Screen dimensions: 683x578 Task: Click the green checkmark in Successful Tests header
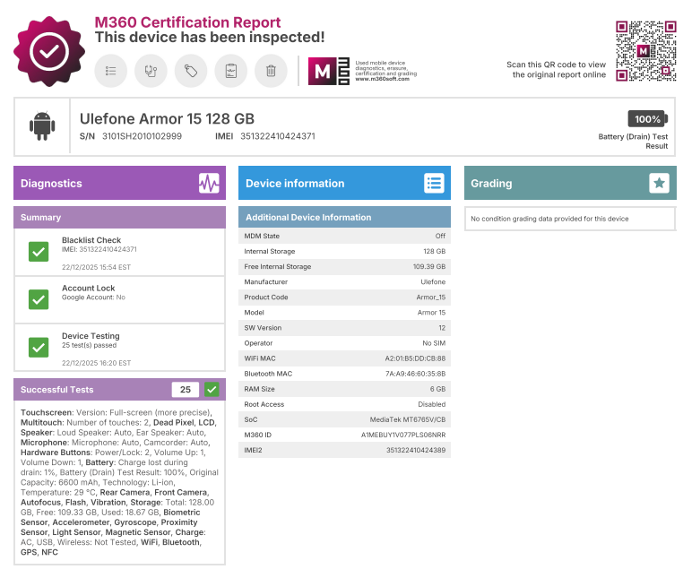click(212, 389)
